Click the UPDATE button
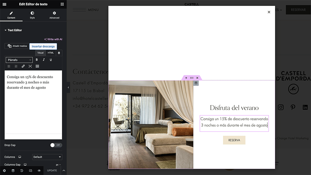Image resolution: width=311 pixels, height=175 pixels. pyautogui.click(x=52, y=170)
